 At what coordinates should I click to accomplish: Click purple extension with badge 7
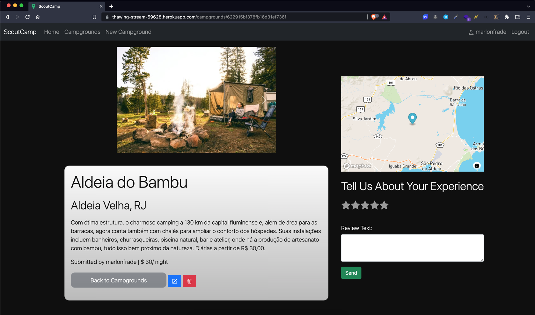466,18
